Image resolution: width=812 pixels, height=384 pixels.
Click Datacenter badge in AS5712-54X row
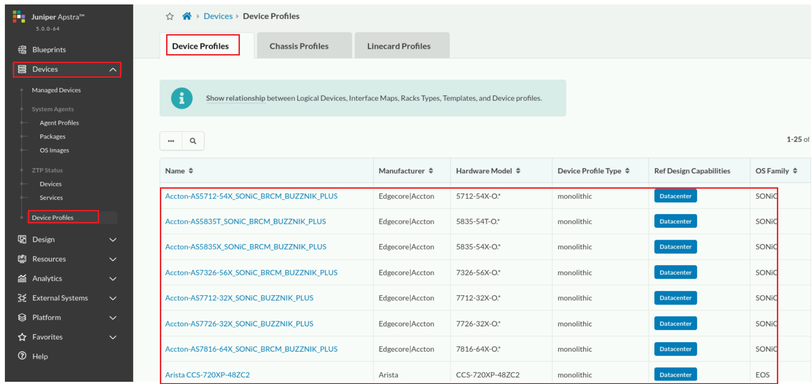pyautogui.click(x=675, y=196)
